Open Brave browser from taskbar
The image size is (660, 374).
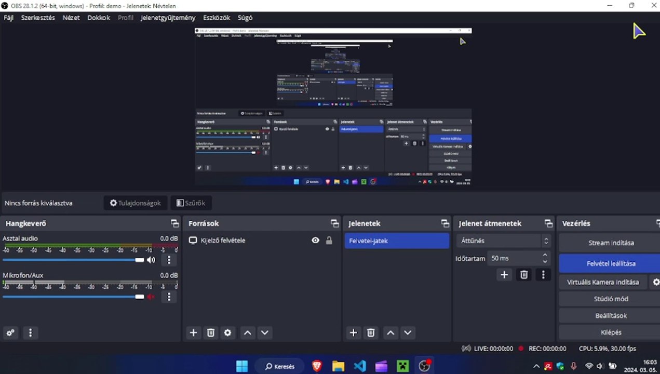click(317, 366)
